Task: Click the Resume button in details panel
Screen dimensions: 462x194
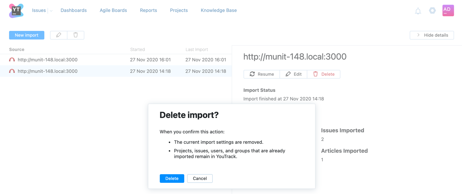Action: coord(262,74)
